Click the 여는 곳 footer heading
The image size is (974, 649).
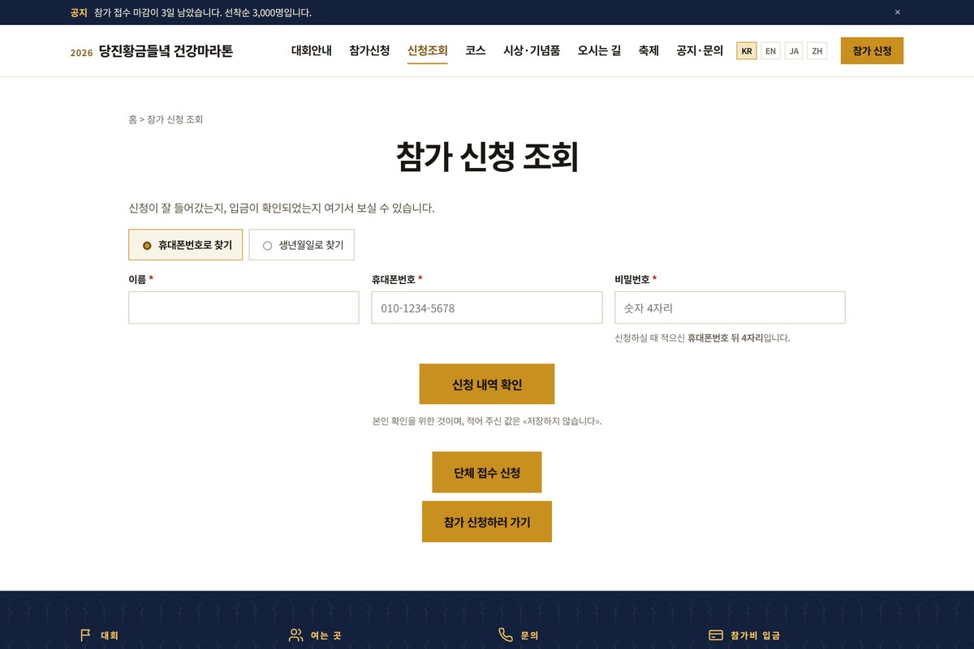click(x=326, y=636)
